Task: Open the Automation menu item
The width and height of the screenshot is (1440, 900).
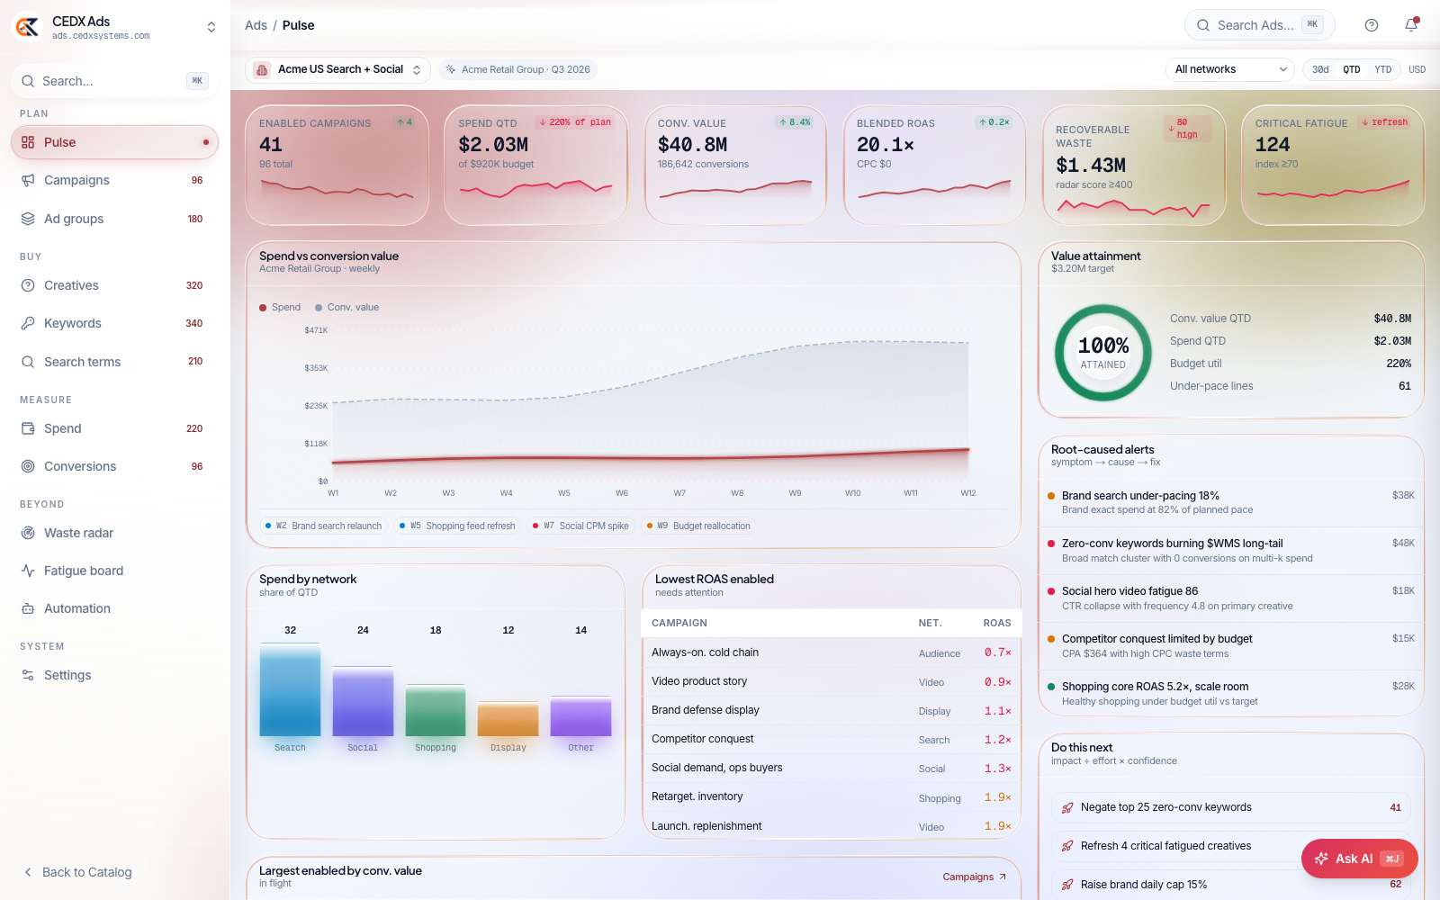Action: (114, 608)
